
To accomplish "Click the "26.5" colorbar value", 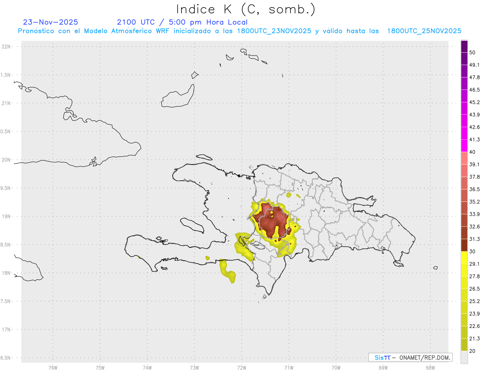I will 475,289.
